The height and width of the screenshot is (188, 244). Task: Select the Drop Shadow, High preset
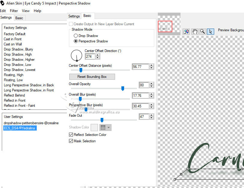coord(18,54)
